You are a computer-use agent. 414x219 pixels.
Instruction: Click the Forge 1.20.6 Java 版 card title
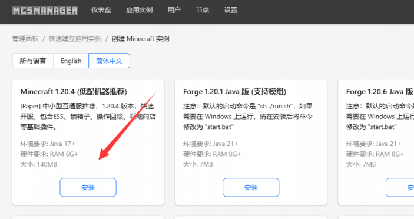coord(380,92)
